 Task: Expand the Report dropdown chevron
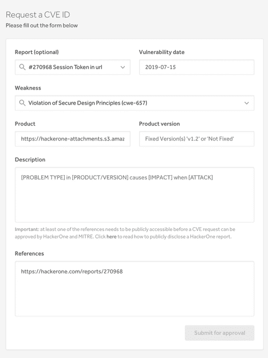coord(123,68)
